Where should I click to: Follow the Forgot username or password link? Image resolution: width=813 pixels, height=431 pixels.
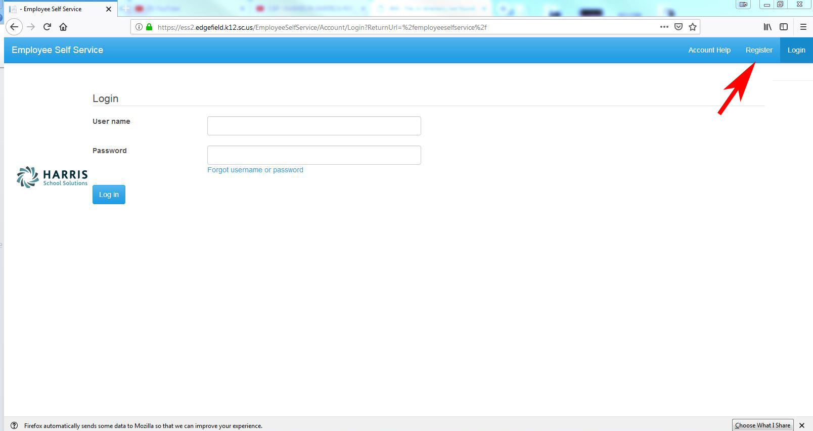255,170
